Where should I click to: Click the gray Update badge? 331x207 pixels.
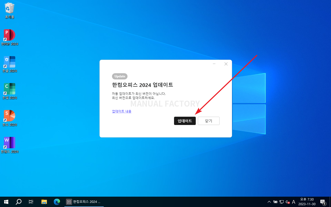pos(120,76)
